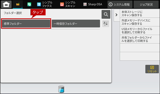Collapse the action panel chevron
This screenshot has height=94, width=160.
pyautogui.click(x=116, y=15)
